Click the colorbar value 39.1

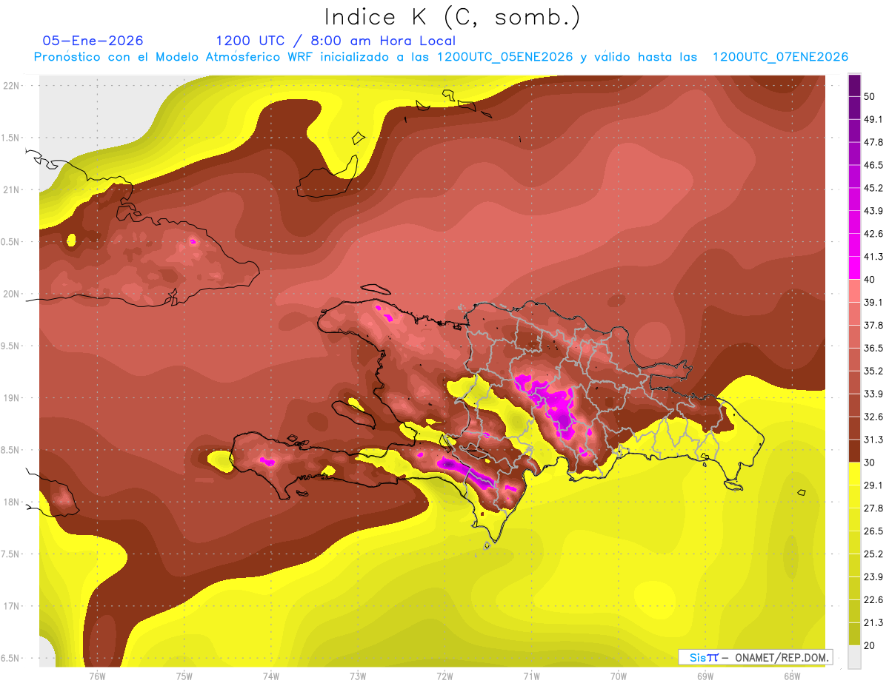tap(873, 302)
